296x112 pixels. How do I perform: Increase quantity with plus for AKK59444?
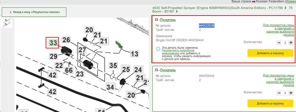point(291,93)
